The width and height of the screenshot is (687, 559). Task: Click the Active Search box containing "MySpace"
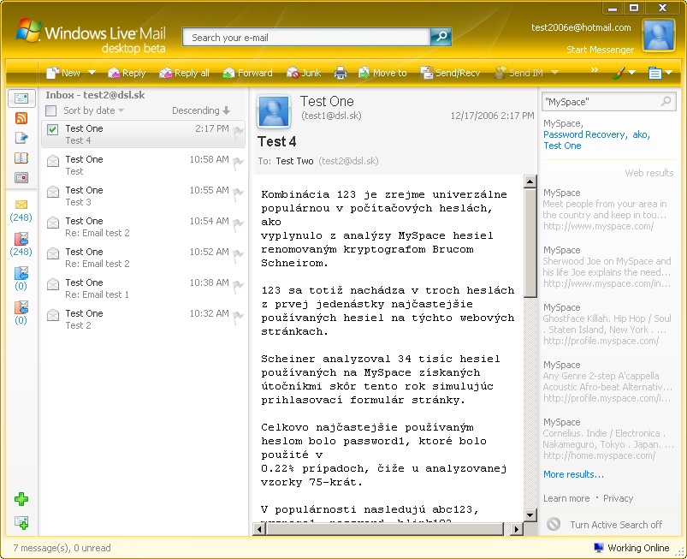click(608, 102)
